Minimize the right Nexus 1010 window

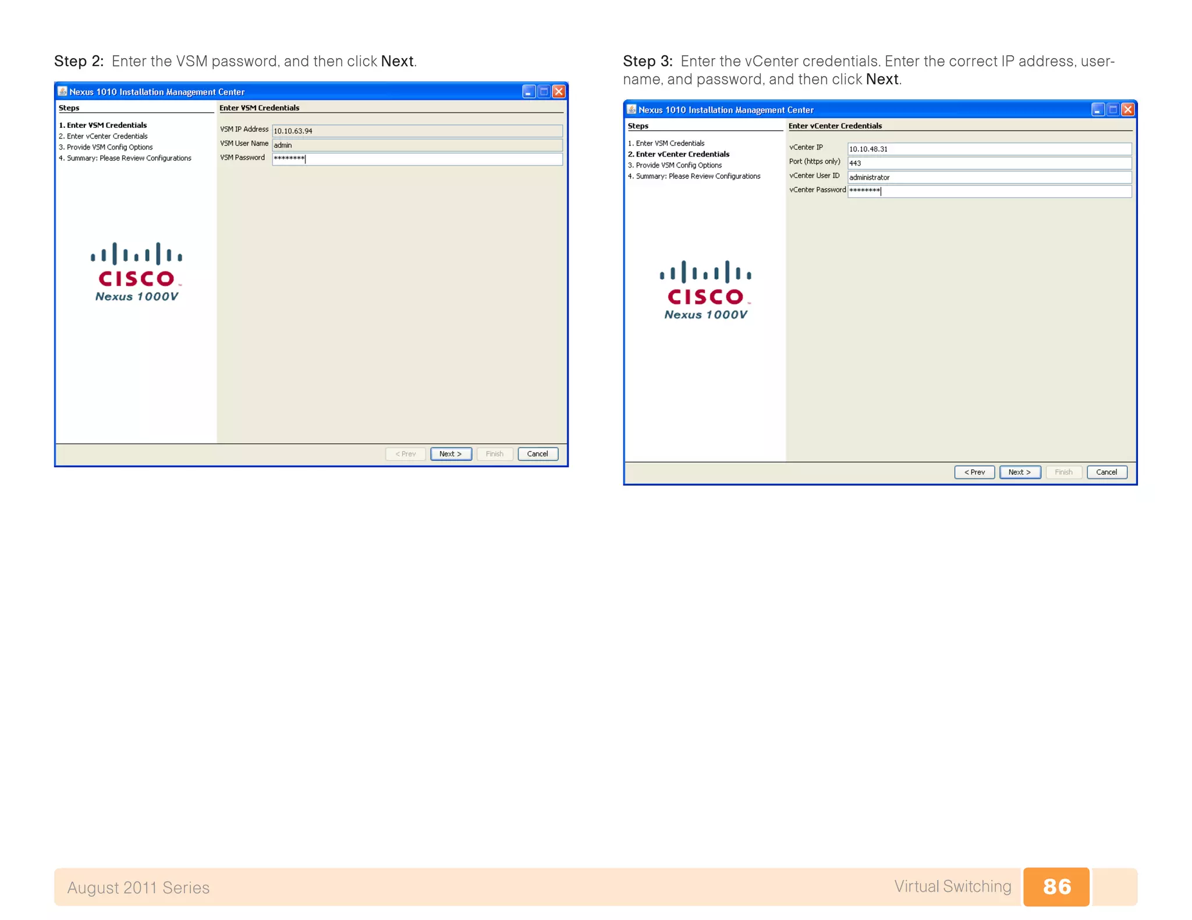coord(1098,110)
